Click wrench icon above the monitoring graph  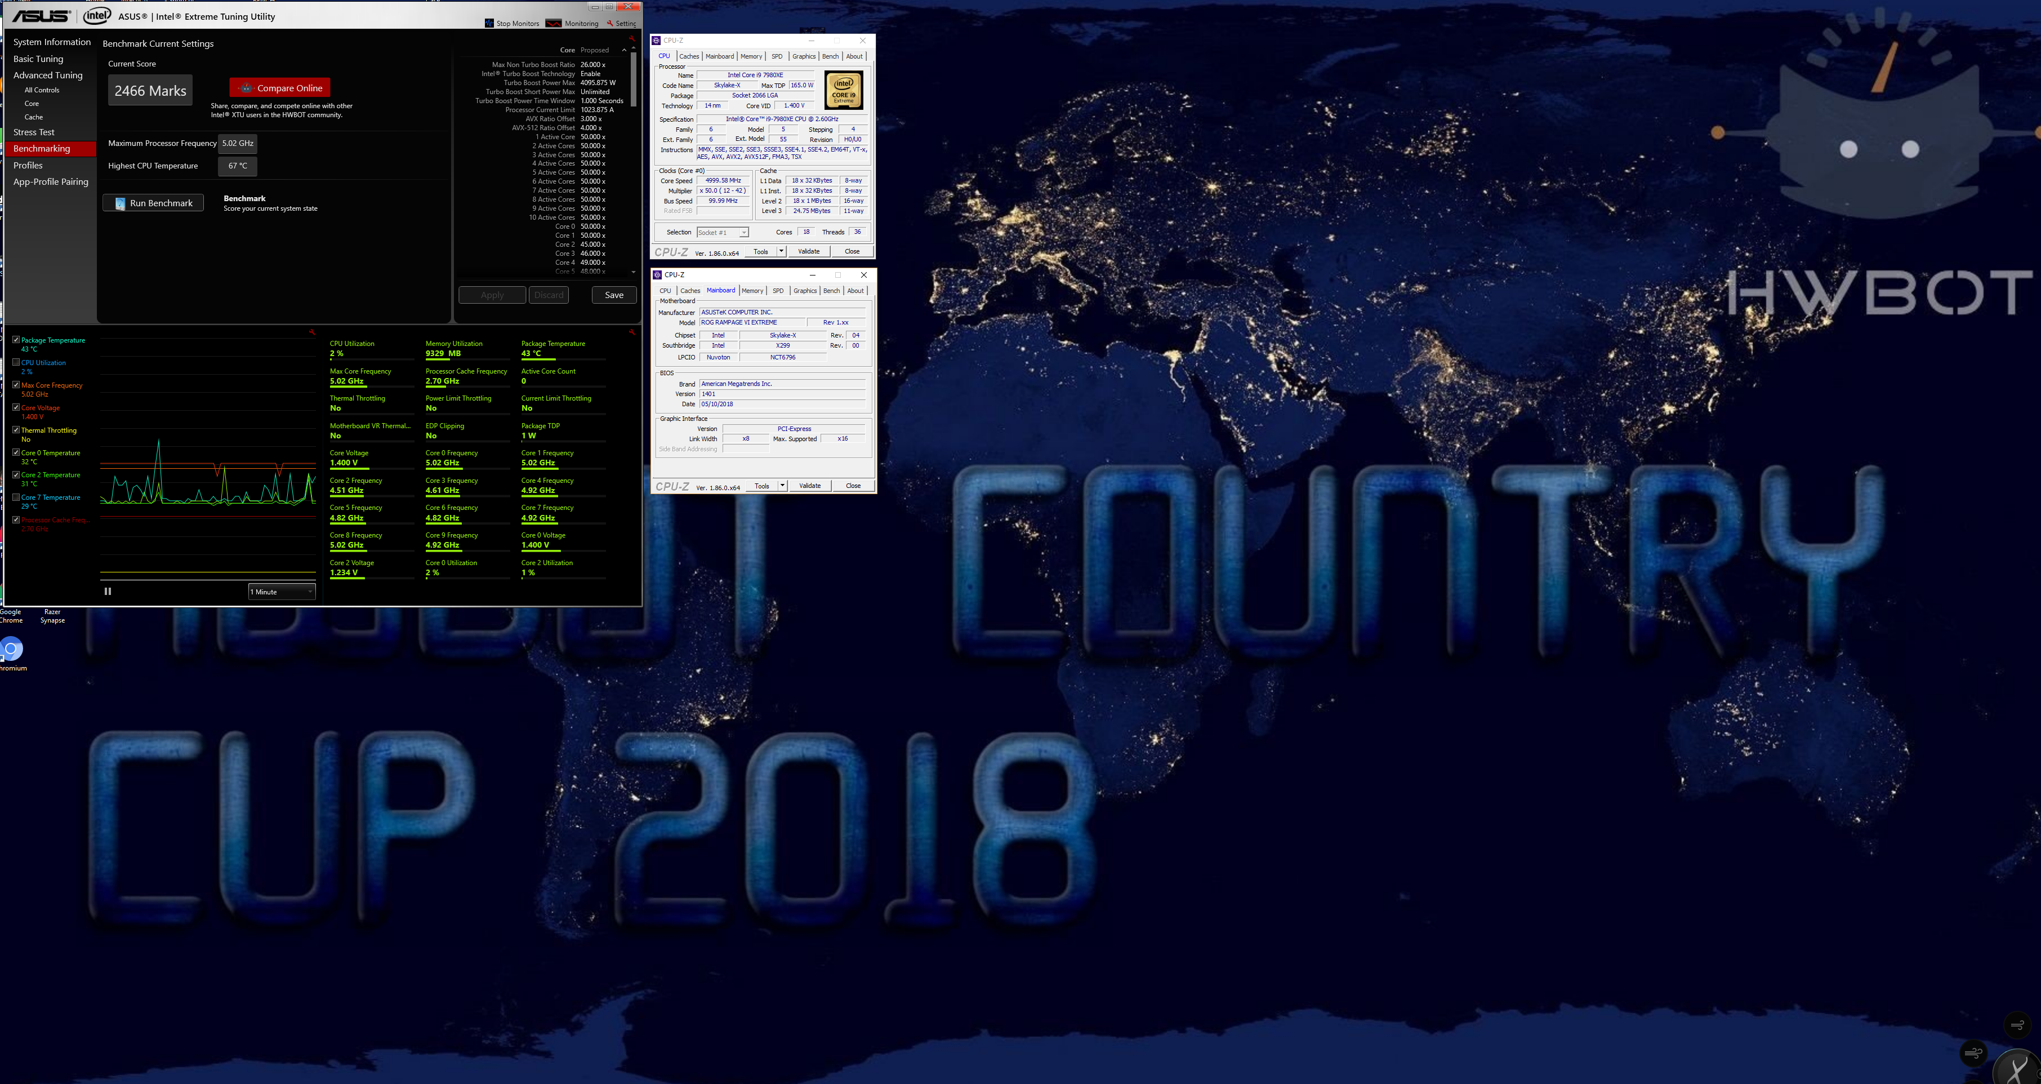312,332
